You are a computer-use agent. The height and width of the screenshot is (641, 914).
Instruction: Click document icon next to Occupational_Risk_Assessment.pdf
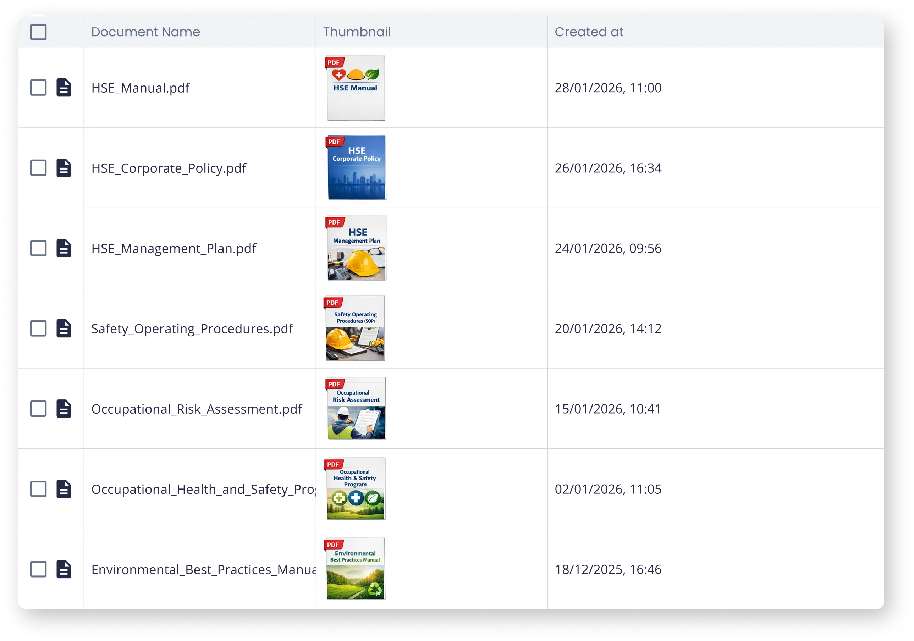[x=64, y=409]
